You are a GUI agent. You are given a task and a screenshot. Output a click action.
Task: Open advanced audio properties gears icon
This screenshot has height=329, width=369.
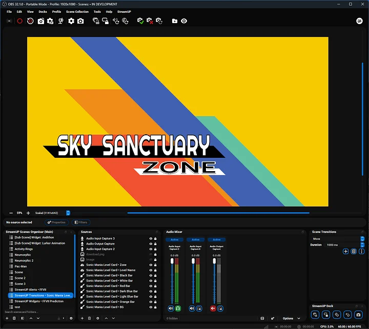click(x=273, y=318)
